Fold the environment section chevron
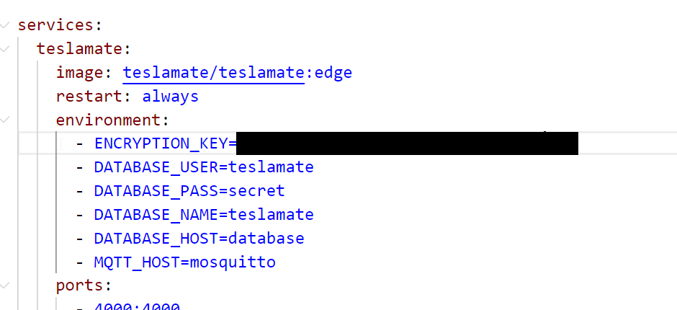The width and height of the screenshot is (677, 310). [x=6, y=120]
